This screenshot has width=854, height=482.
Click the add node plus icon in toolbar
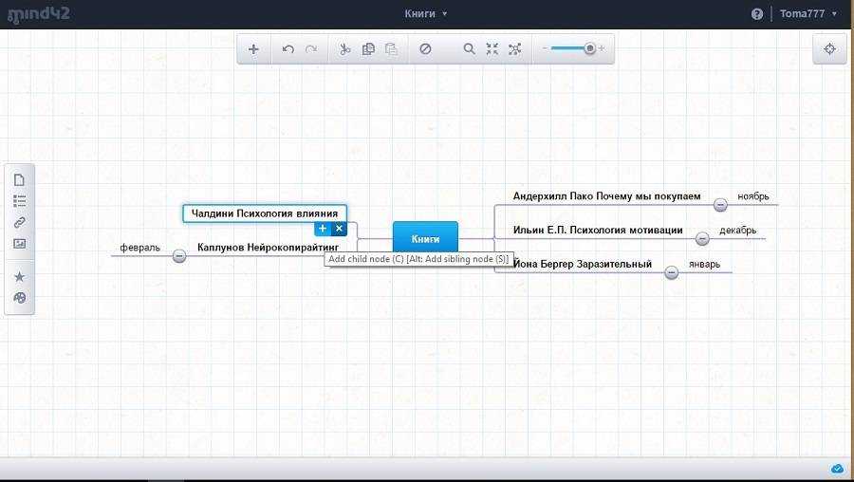tap(253, 49)
